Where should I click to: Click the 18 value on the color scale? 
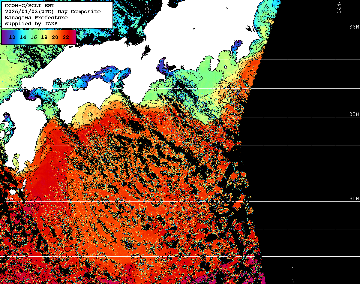click(44, 38)
